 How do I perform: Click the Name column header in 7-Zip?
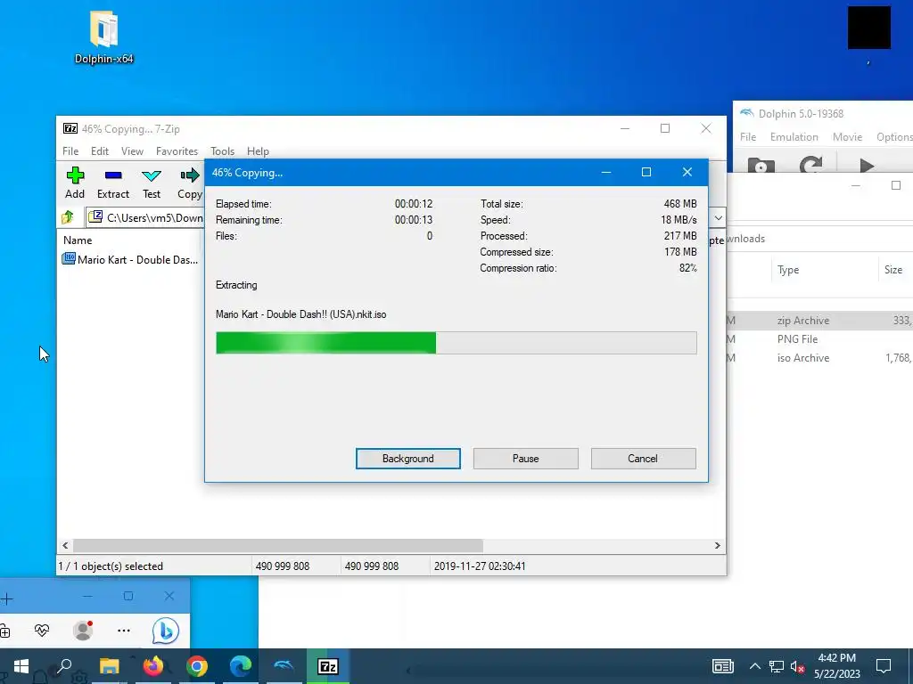point(78,240)
